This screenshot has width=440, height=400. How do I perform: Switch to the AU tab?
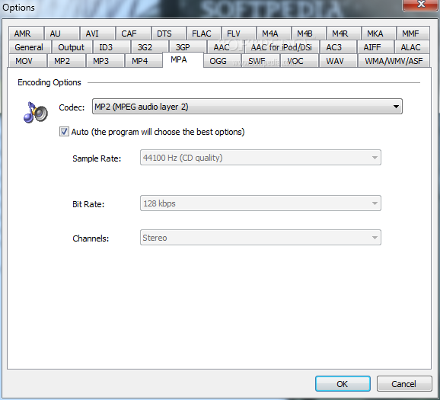(62, 34)
